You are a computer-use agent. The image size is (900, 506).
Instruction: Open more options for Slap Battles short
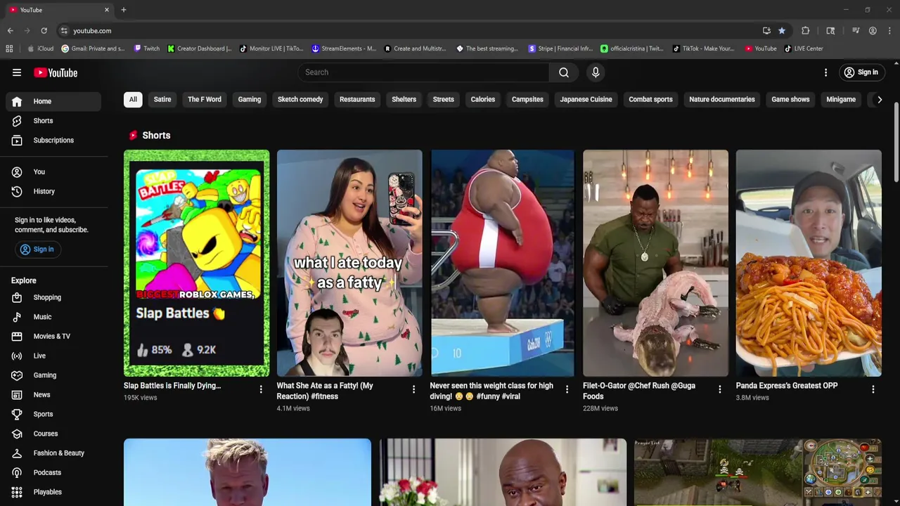[x=261, y=389]
